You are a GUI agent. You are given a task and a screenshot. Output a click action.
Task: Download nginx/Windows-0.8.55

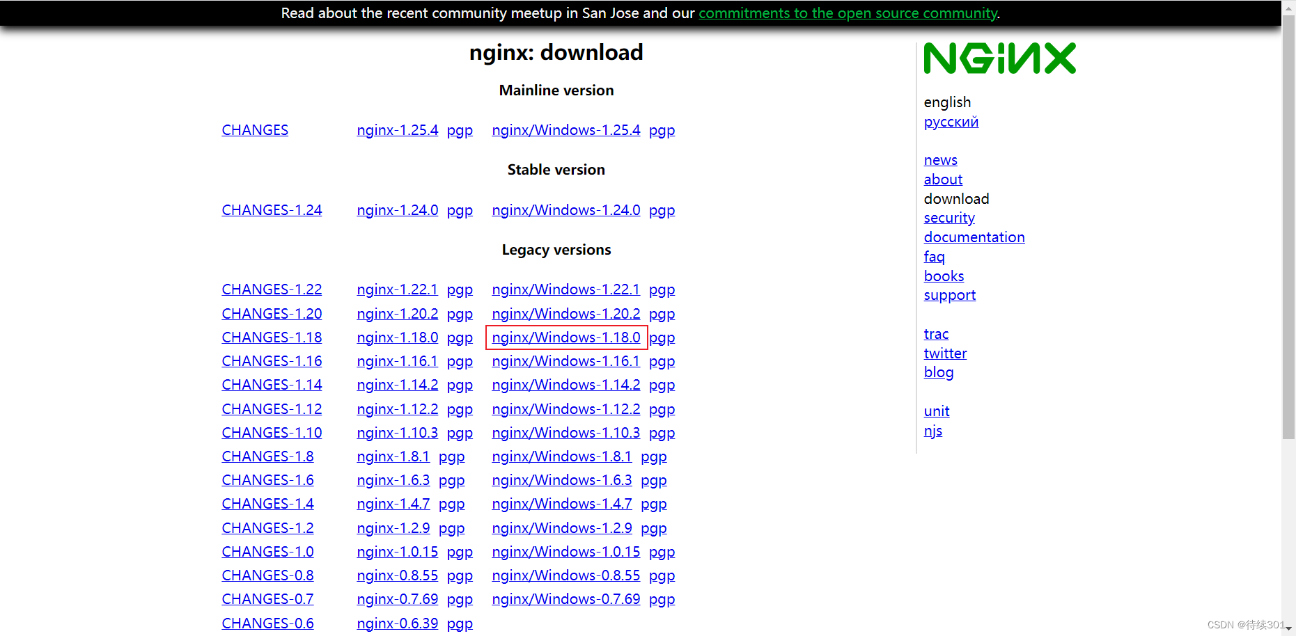click(566, 575)
